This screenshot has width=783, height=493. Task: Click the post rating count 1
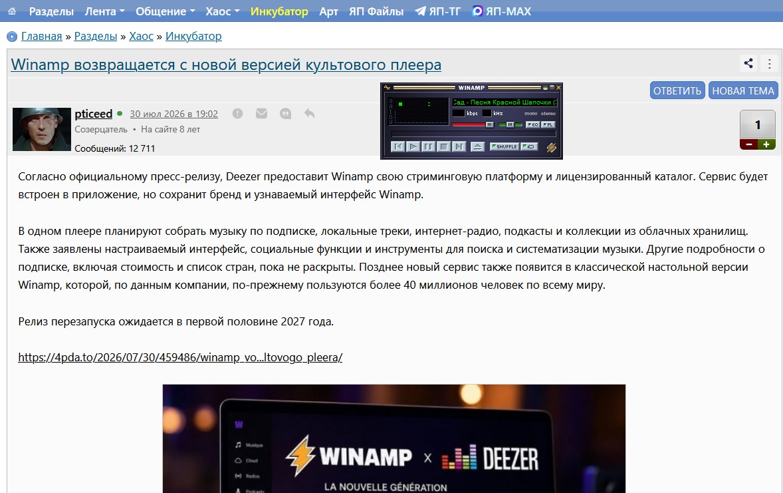pos(758,124)
